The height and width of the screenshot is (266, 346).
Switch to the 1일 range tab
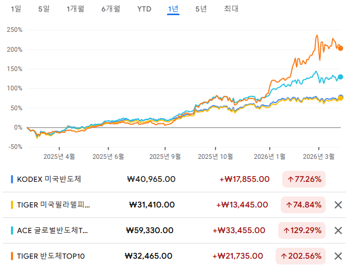click(16, 9)
